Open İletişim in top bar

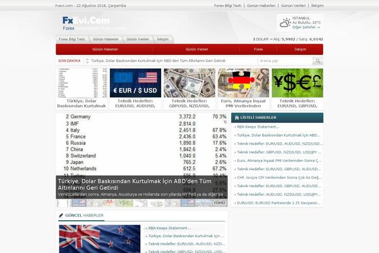point(317,6)
